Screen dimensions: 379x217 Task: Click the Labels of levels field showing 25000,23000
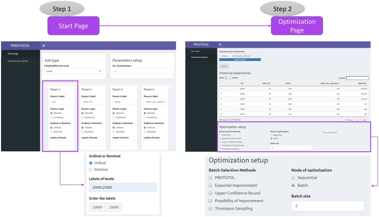coord(122,187)
